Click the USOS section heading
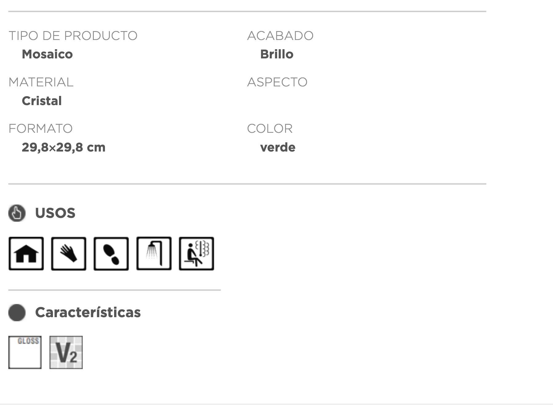 55,213
